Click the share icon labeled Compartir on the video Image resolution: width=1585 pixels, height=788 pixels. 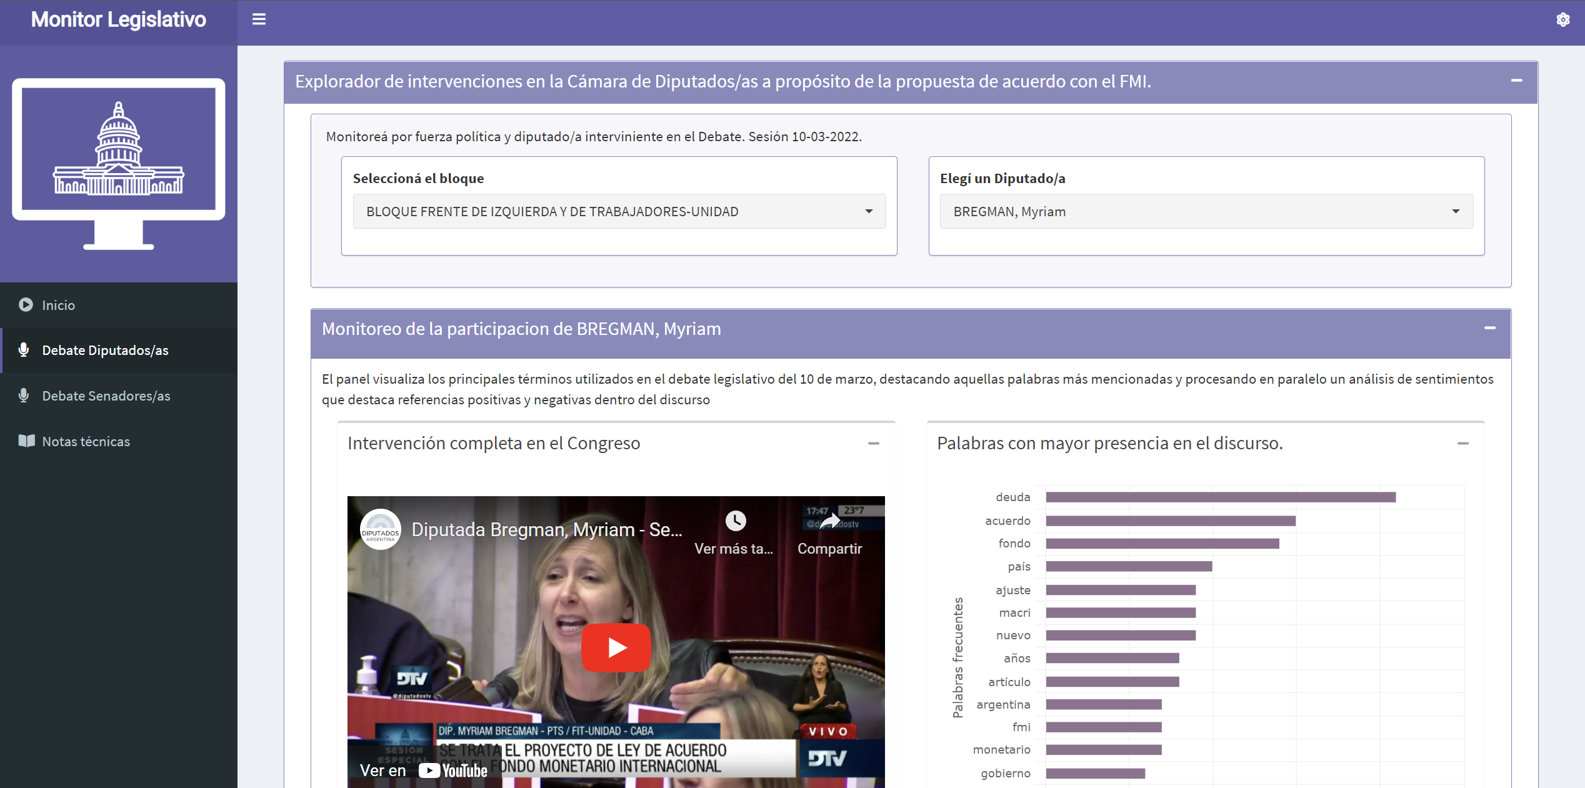(830, 521)
